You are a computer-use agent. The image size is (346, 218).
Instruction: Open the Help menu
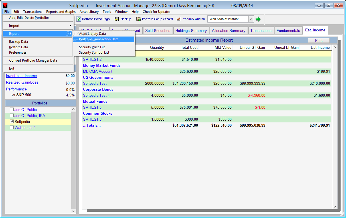[135, 12]
